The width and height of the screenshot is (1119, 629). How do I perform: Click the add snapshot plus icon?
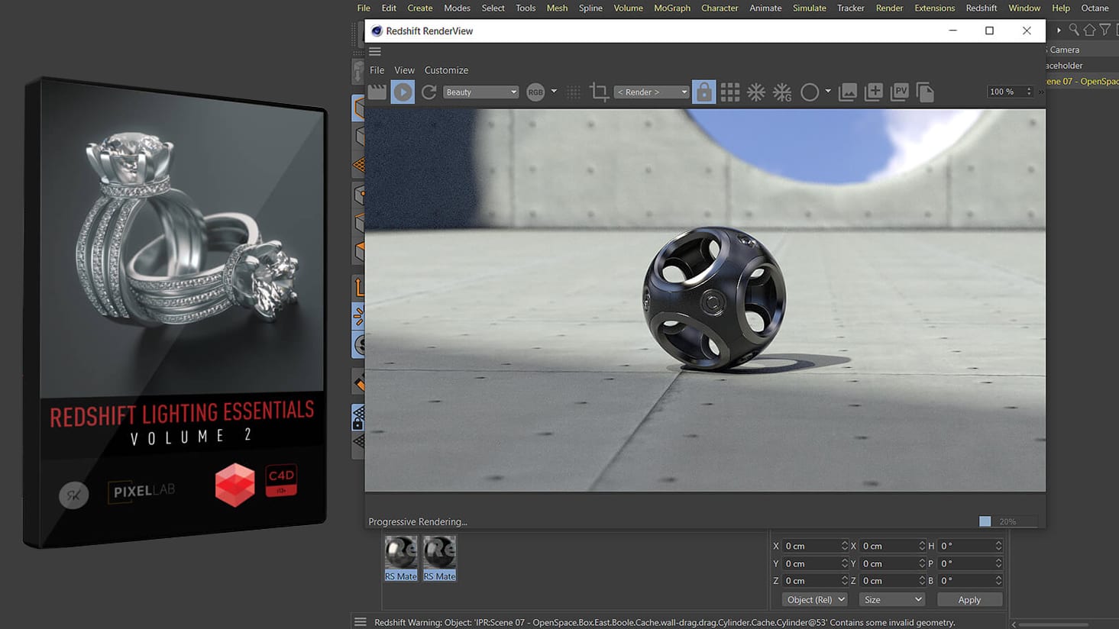(x=874, y=92)
